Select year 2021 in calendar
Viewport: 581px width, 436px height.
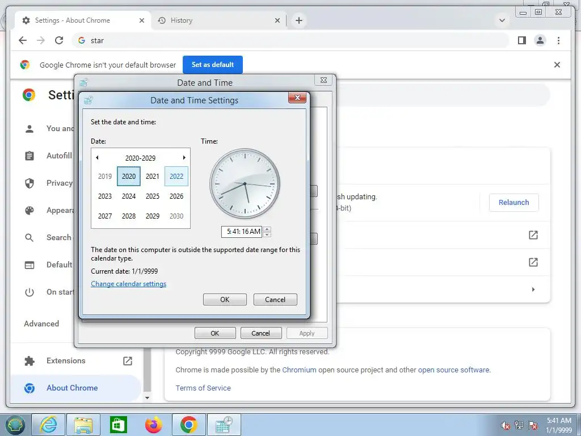point(152,176)
